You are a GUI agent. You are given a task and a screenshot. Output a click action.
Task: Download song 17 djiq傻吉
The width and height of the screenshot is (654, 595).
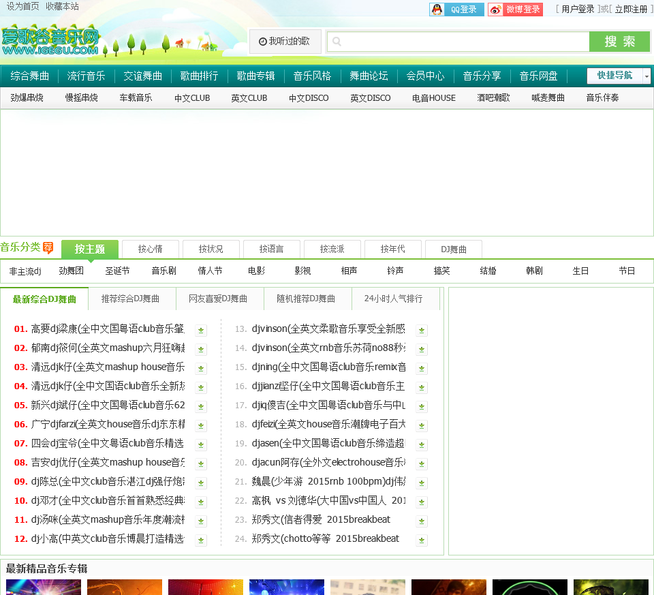click(x=422, y=406)
